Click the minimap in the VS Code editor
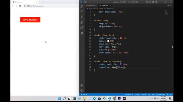The image size is (183, 102). click(167, 12)
